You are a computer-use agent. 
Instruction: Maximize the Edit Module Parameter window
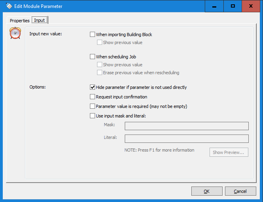click(x=233, y=6)
